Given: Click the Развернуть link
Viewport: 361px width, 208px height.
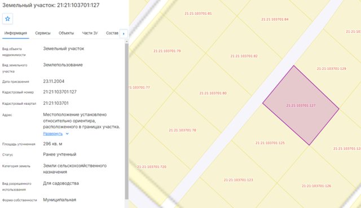Looking at the screenshot, I should 52,134.
